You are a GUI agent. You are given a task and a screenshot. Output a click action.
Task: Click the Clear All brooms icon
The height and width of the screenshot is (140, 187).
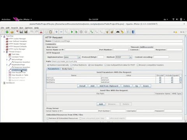pos(112,32)
